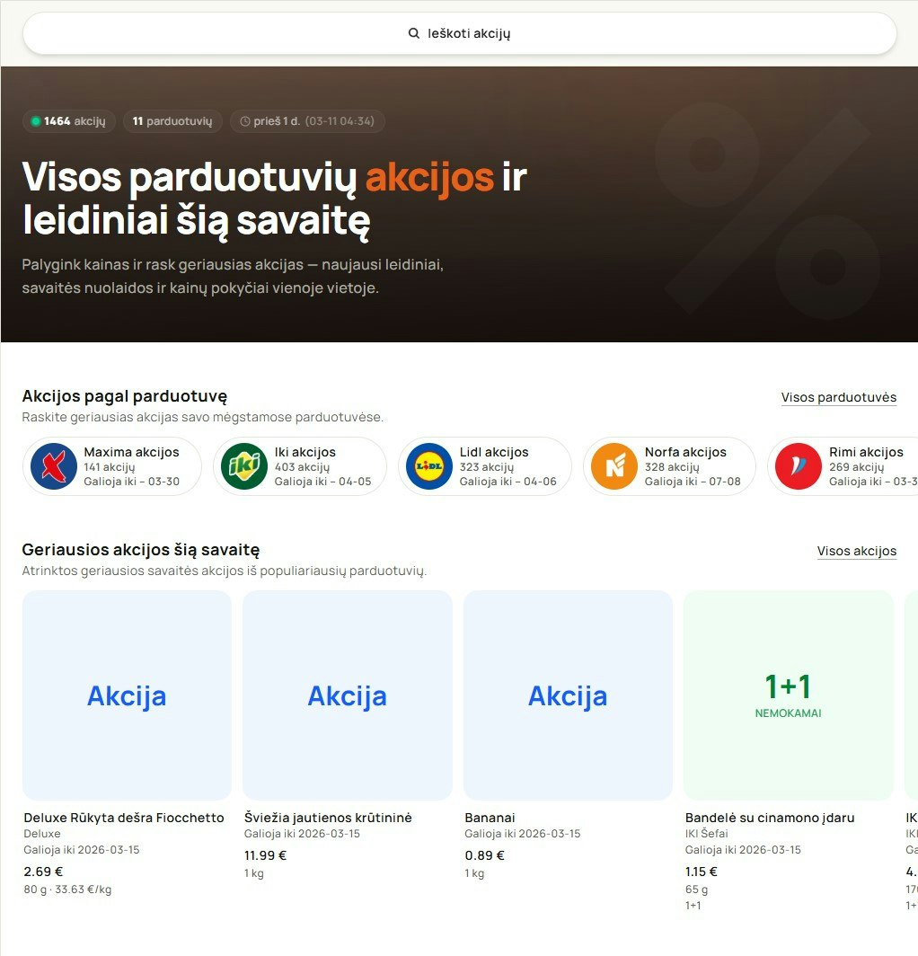The width and height of the screenshot is (918, 956).
Task: Select the 11 parduotuvių badge
Action: point(172,121)
